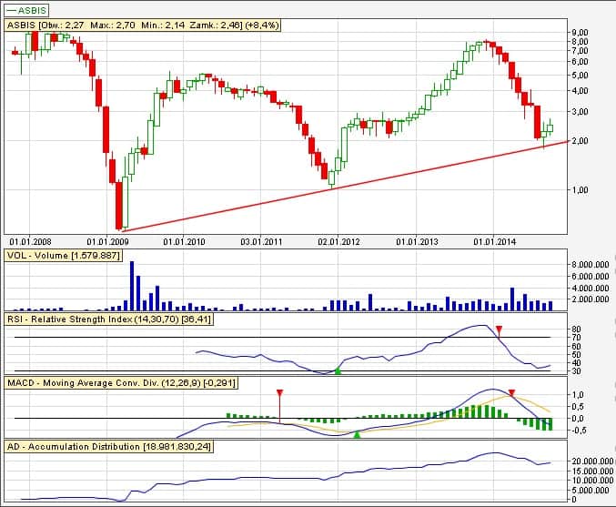Click the blue Accumulation Distribution line
This screenshot has height=507, width=616.
273,474
